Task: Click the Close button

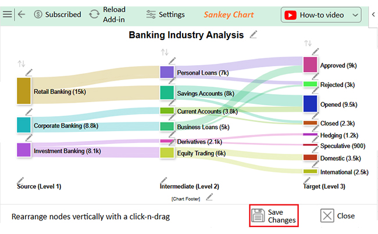Action: [337, 216]
